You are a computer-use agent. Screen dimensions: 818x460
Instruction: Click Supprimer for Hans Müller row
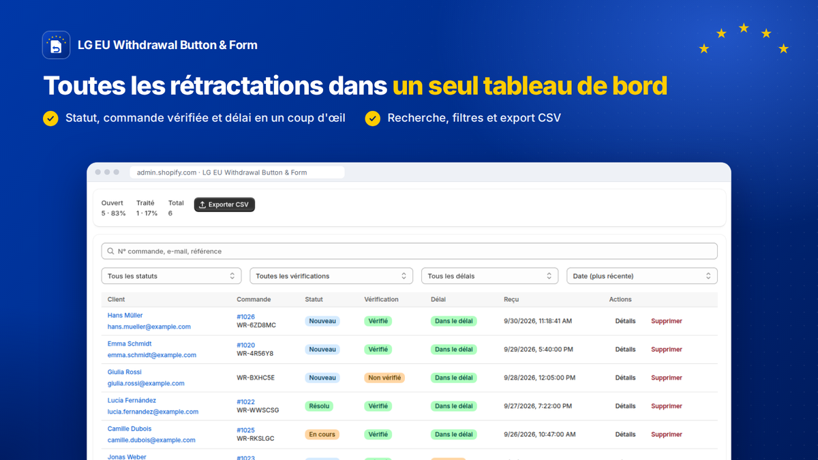(x=667, y=321)
